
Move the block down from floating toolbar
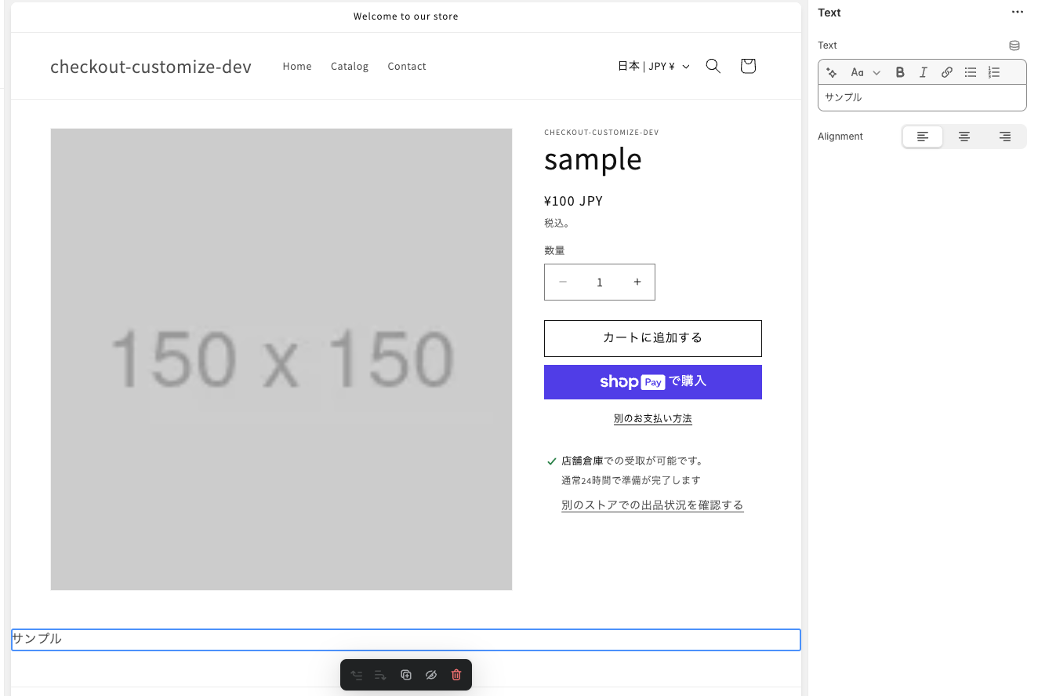pyautogui.click(x=380, y=675)
